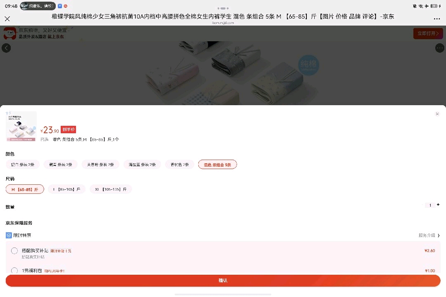Screen dimensions: 446x297
Task: Click the ¥1.00 welfare pack price
Action: (430, 271)
